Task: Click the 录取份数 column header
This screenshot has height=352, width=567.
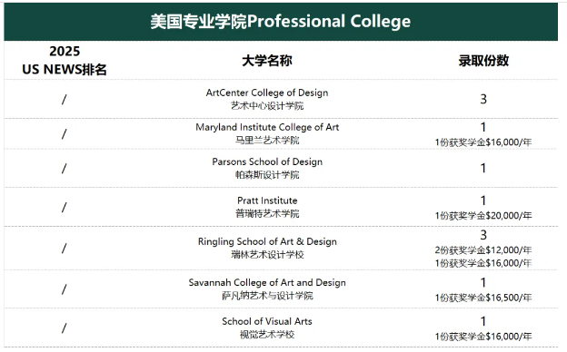Action: click(x=483, y=61)
